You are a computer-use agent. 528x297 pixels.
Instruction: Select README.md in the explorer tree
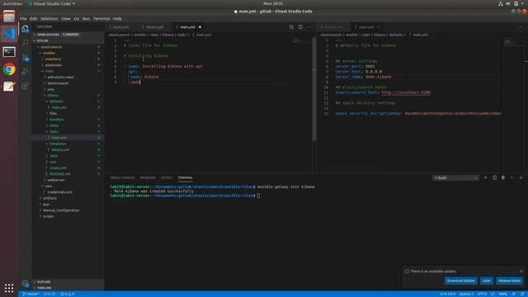60,174
